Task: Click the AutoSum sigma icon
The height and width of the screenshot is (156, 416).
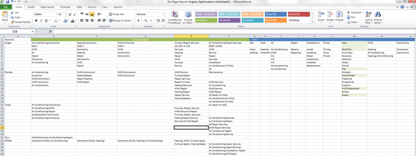Action: tap(348, 13)
